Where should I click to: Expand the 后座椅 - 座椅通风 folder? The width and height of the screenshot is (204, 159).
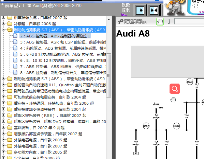(x=4, y=103)
